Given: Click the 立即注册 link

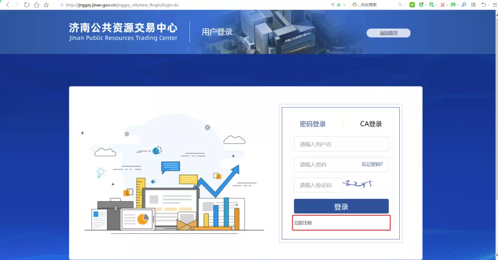Looking at the screenshot, I should (x=303, y=223).
